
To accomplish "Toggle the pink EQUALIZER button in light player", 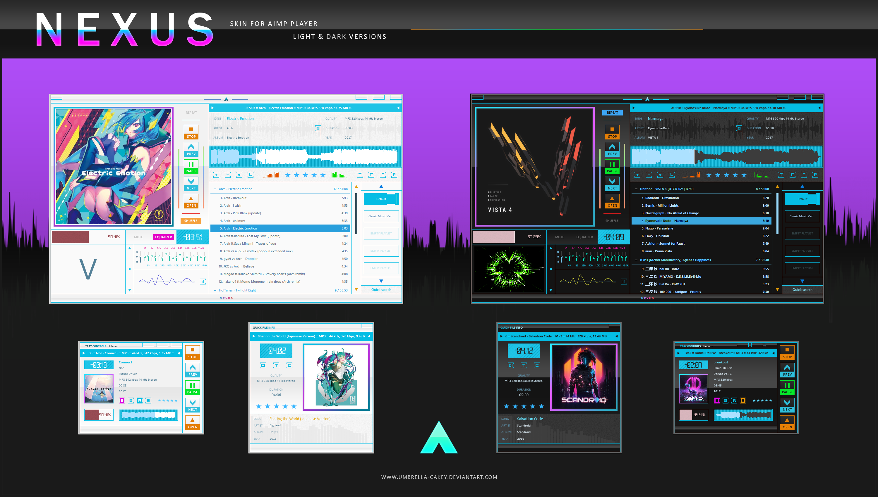I will (x=163, y=237).
